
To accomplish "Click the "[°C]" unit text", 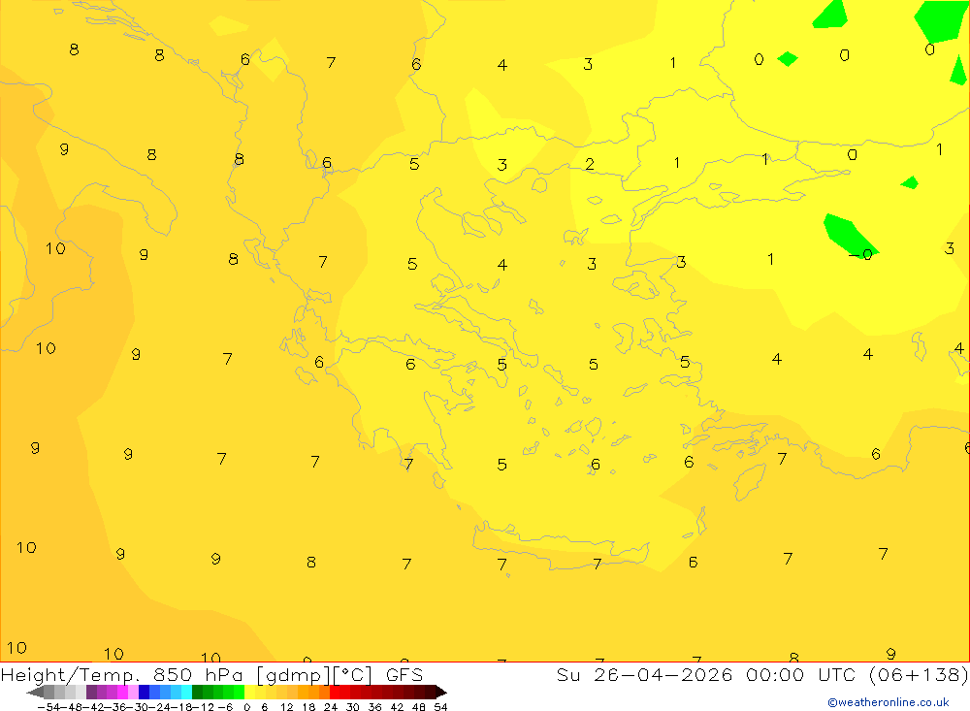I will pyautogui.click(x=353, y=675).
